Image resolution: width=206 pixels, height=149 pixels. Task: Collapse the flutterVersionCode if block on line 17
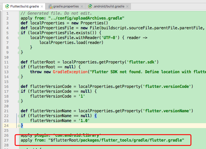[x=19, y=92]
